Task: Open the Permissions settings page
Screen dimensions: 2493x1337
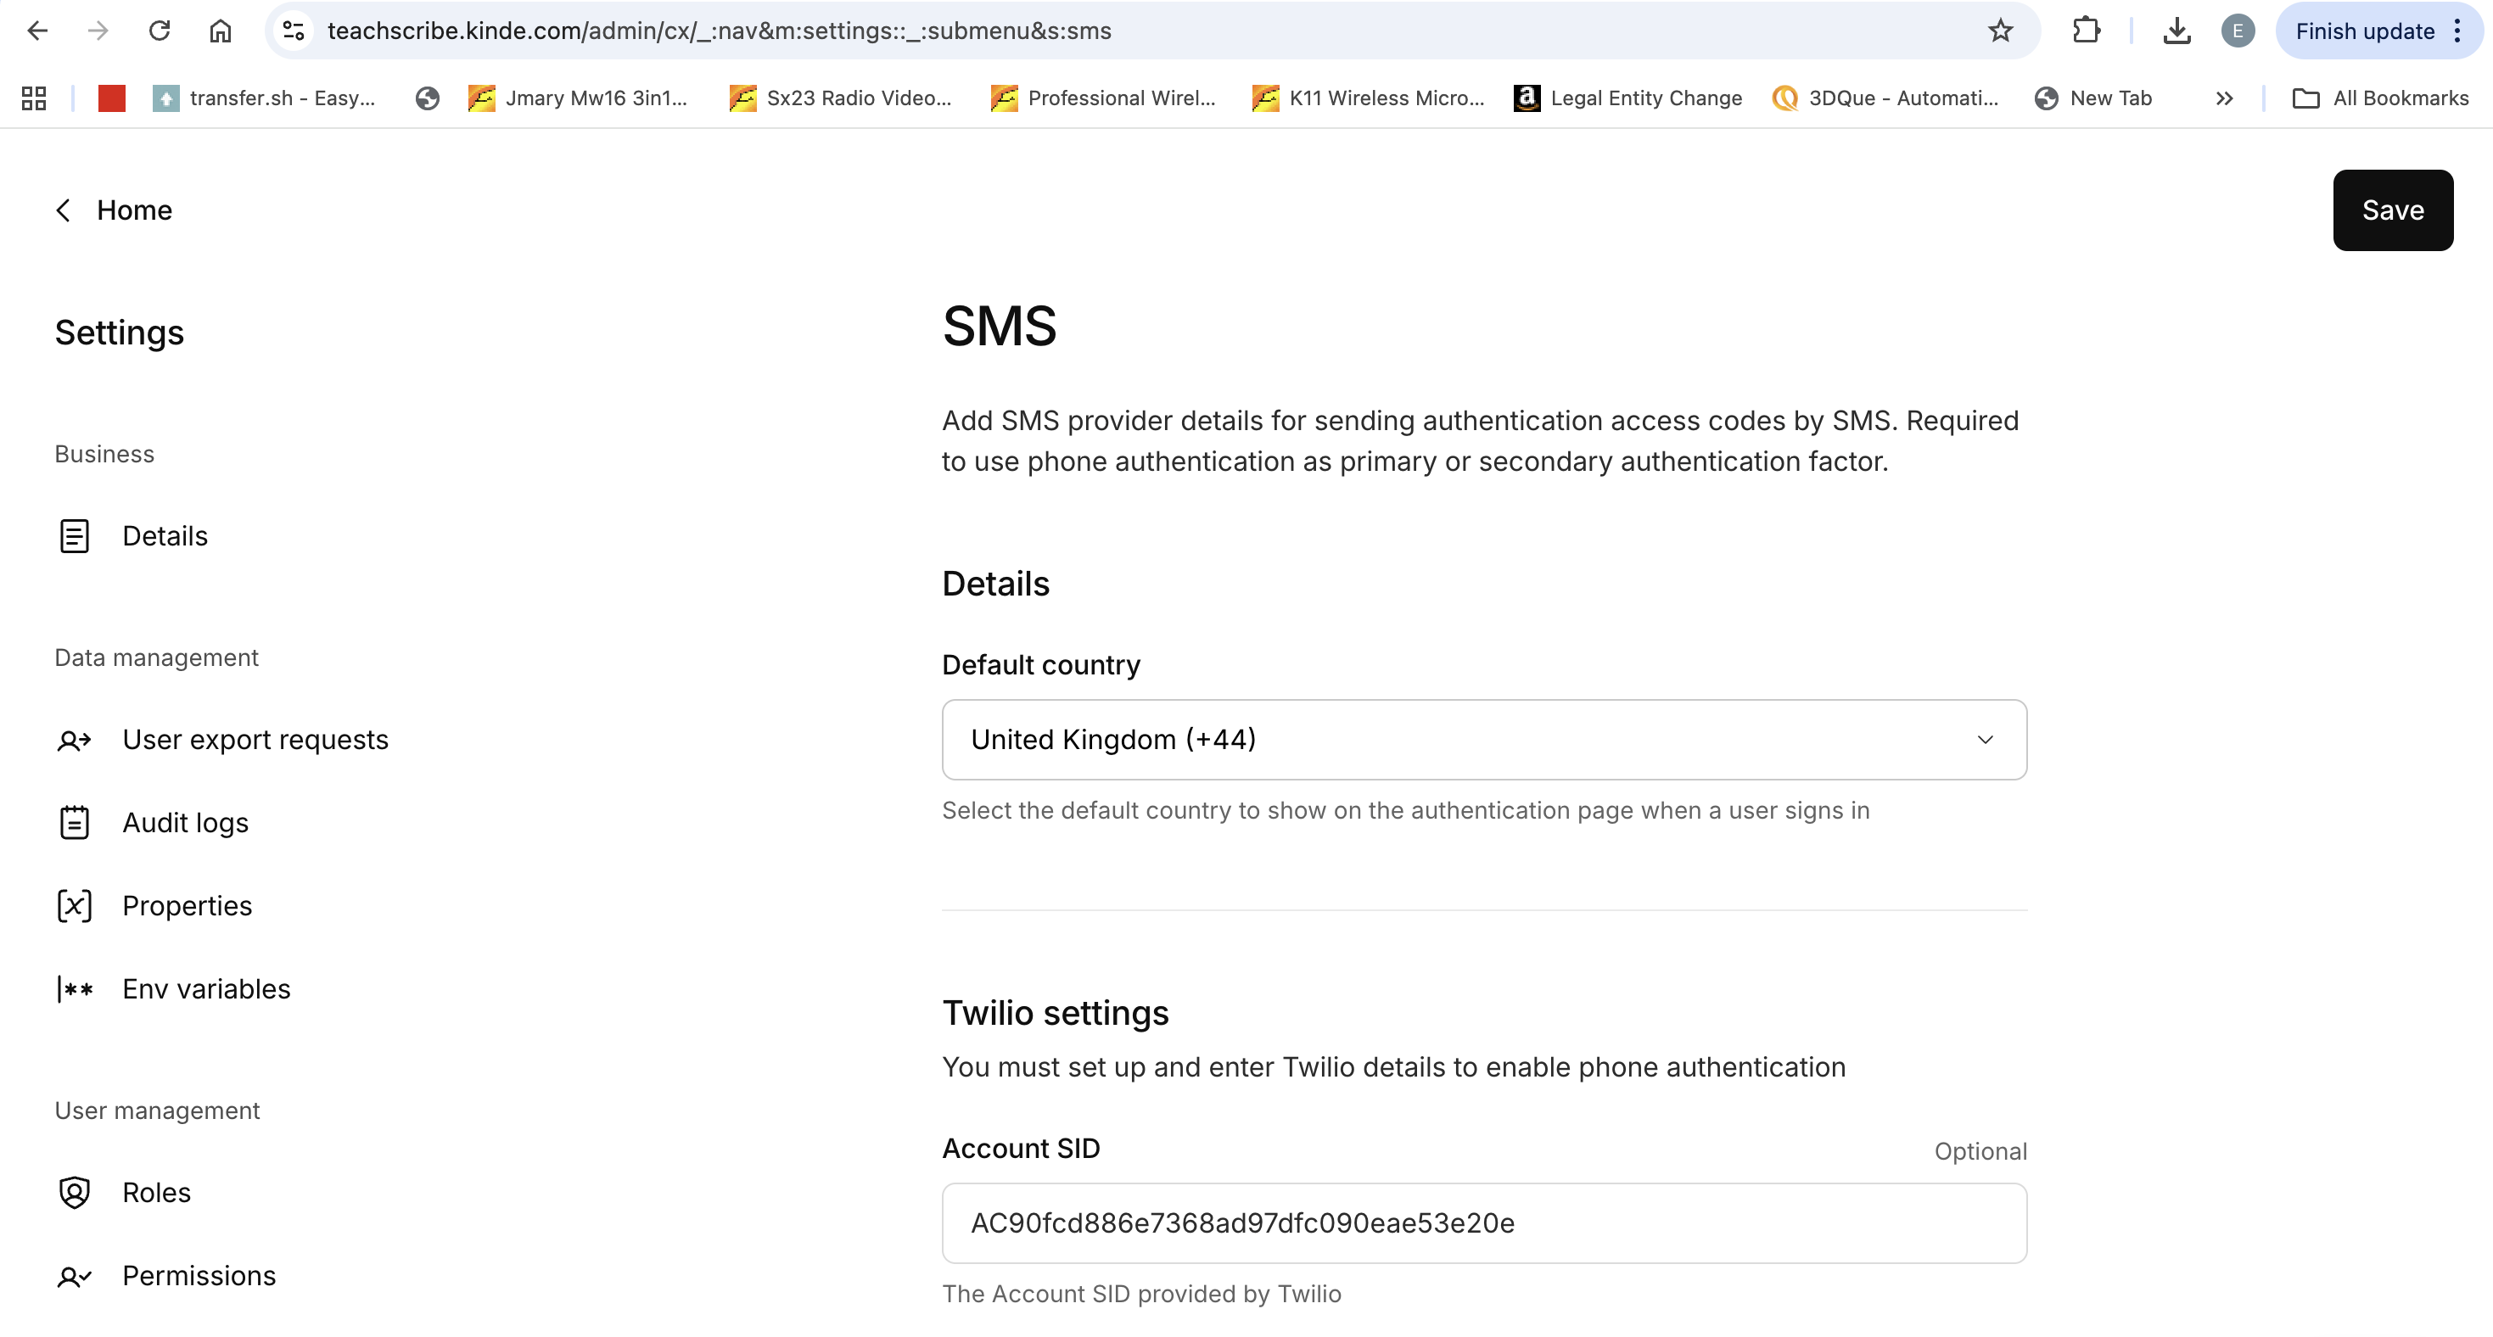Action: tap(199, 1276)
